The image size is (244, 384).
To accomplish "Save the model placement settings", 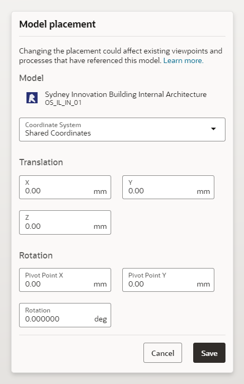I will pos(209,353).
